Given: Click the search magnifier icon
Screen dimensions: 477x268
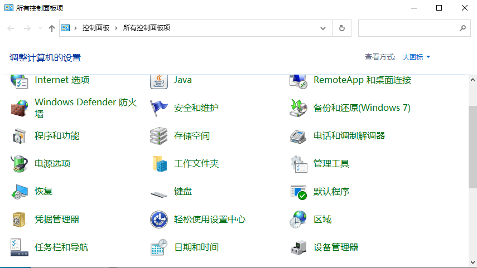Looking at the screenshot, I should pyautogui.click(x=462, y=28).
